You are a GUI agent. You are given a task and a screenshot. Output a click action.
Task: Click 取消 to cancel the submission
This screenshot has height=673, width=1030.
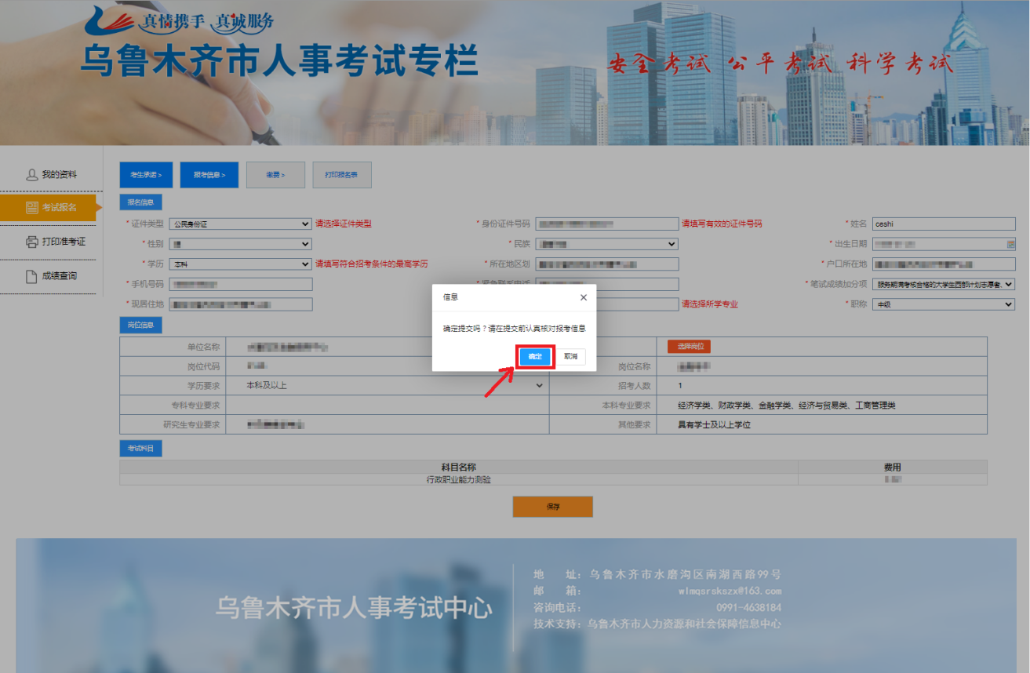(570, 357)
